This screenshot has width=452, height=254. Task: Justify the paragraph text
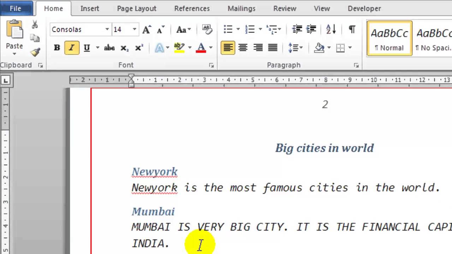tap(273, 48)
